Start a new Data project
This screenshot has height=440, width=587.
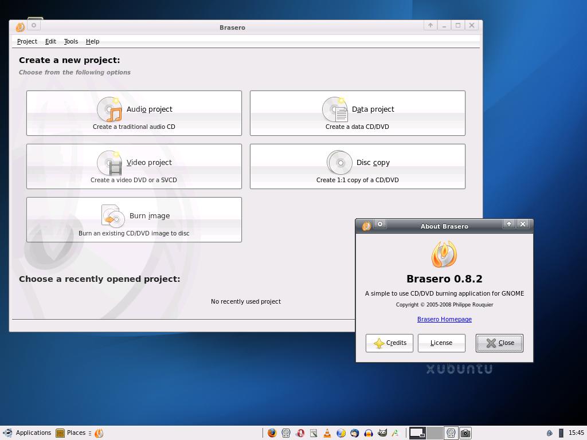tap(358, 113)
